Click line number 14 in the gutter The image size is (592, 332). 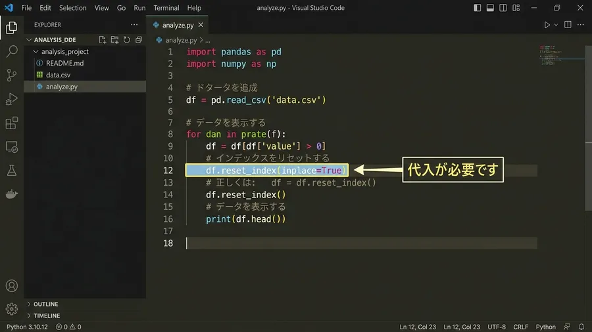click(168, 195)
